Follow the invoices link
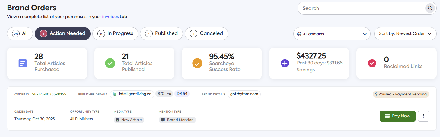 point(110,17)
